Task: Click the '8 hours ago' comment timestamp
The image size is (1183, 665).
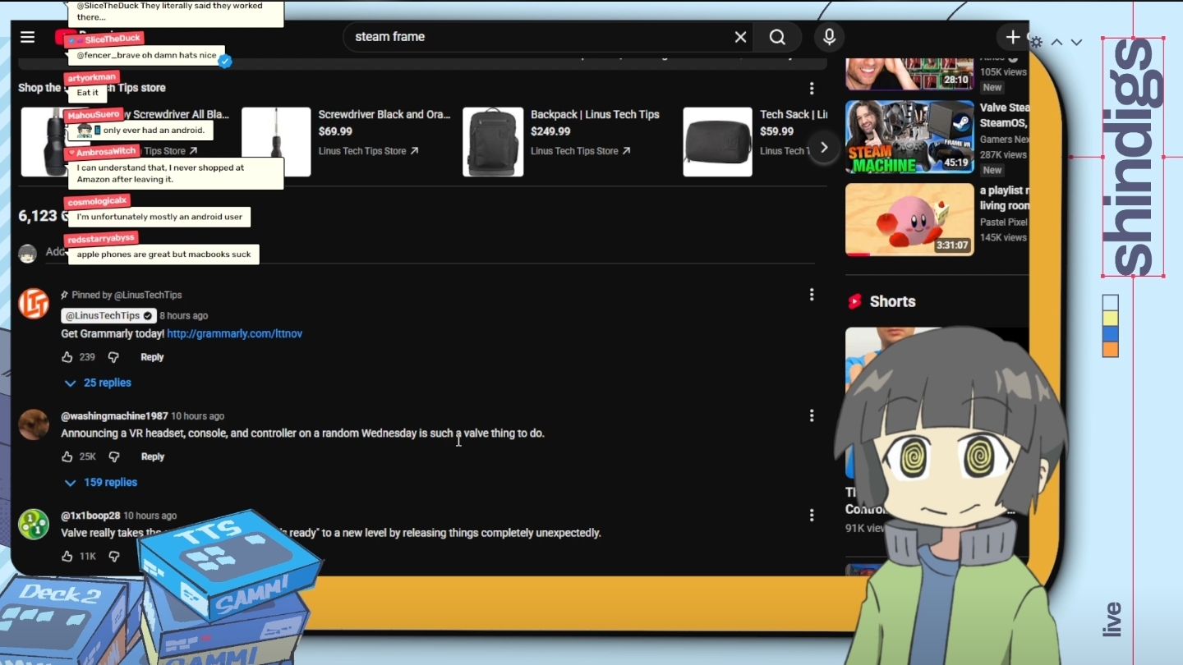Action: 184,315
